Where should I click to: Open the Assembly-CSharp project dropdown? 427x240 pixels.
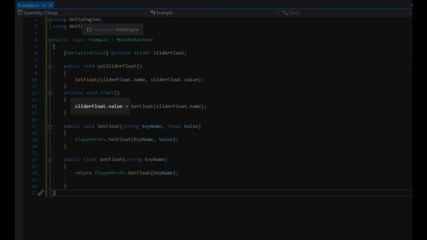[x=82, y=13]
